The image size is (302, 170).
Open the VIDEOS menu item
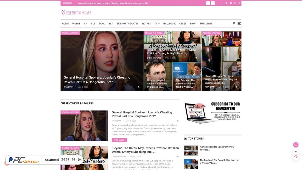pyautogui.click(x=76, y=24)
